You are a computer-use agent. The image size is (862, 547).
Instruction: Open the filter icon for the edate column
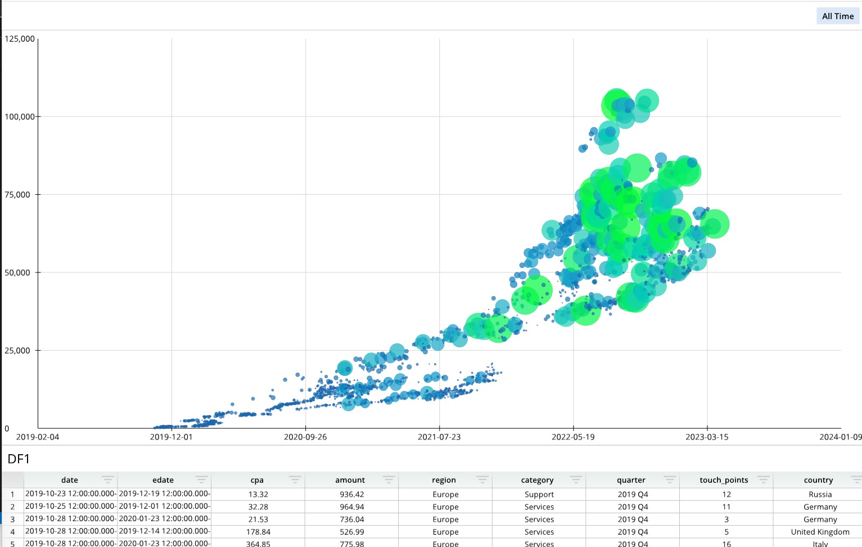click(201, 479)
